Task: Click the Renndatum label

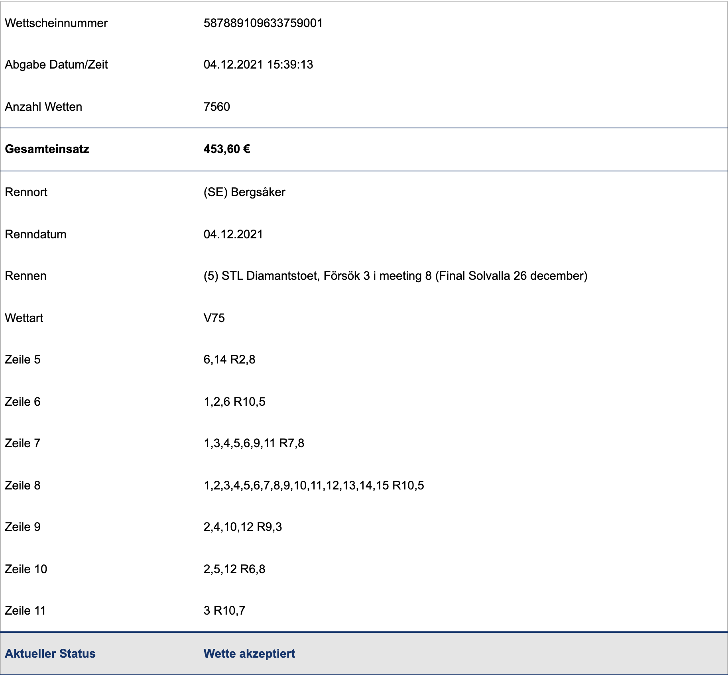Action: click(x=35, y=234)
